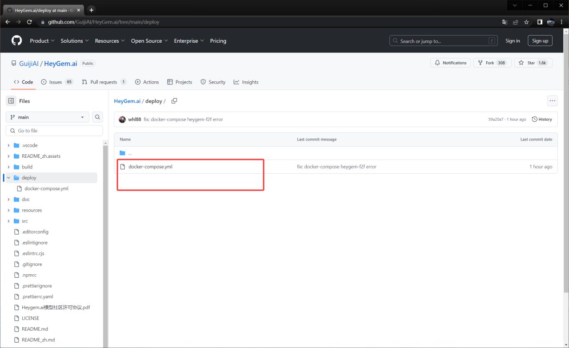Click the Sign up button
Image resolution: width=569 pixels, height=348 pixels.
pos(540,40)
